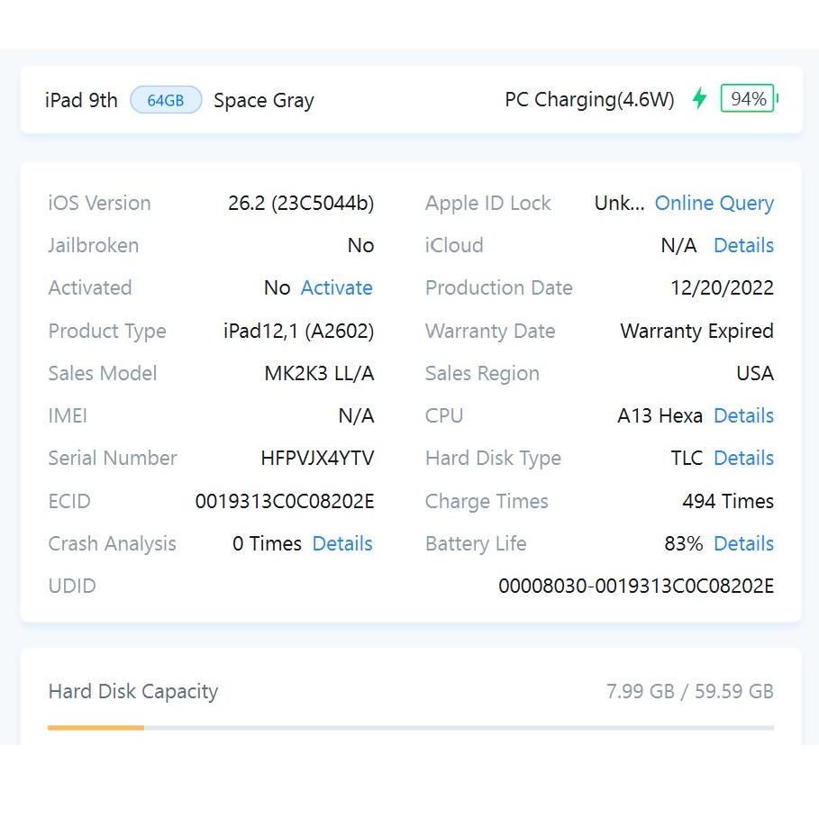Open Hard Disk Type TLC details
Image resolution: width=819 pixels, height=819 pixels.
click(743, 459)
